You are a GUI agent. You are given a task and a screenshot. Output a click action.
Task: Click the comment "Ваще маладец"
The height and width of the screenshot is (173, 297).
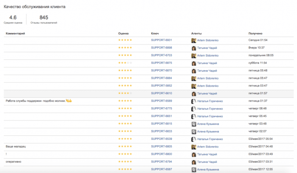point(16,147)
